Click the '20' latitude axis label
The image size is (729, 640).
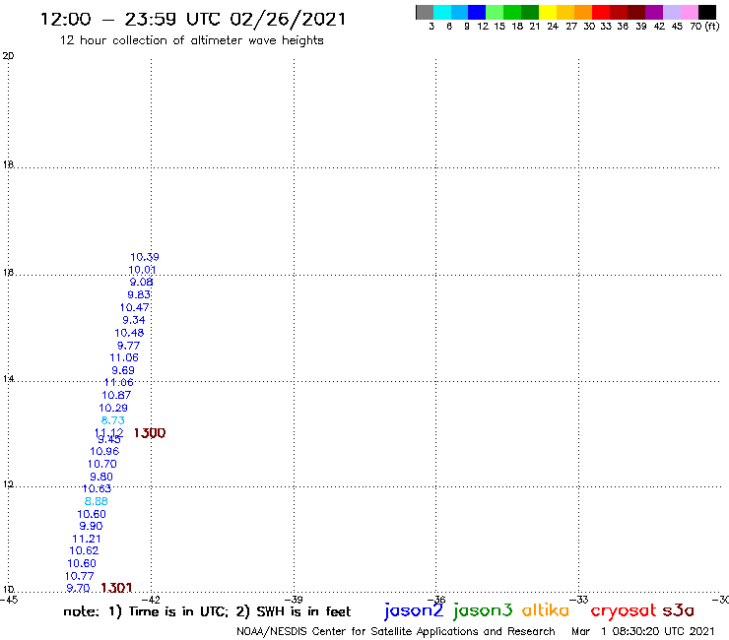pos(8,56)
